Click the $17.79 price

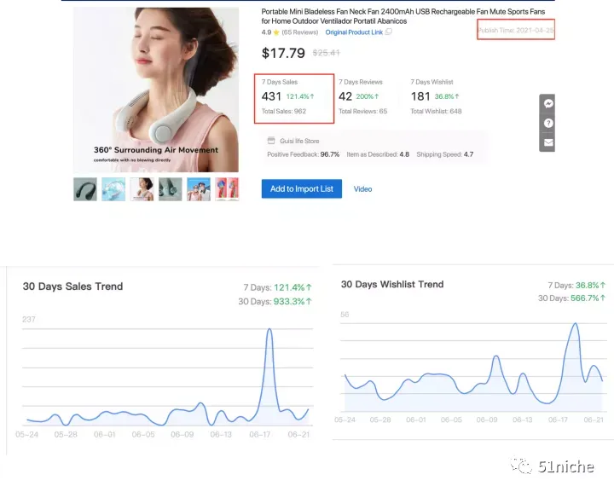pyautogui.click(x=283, y=53)
